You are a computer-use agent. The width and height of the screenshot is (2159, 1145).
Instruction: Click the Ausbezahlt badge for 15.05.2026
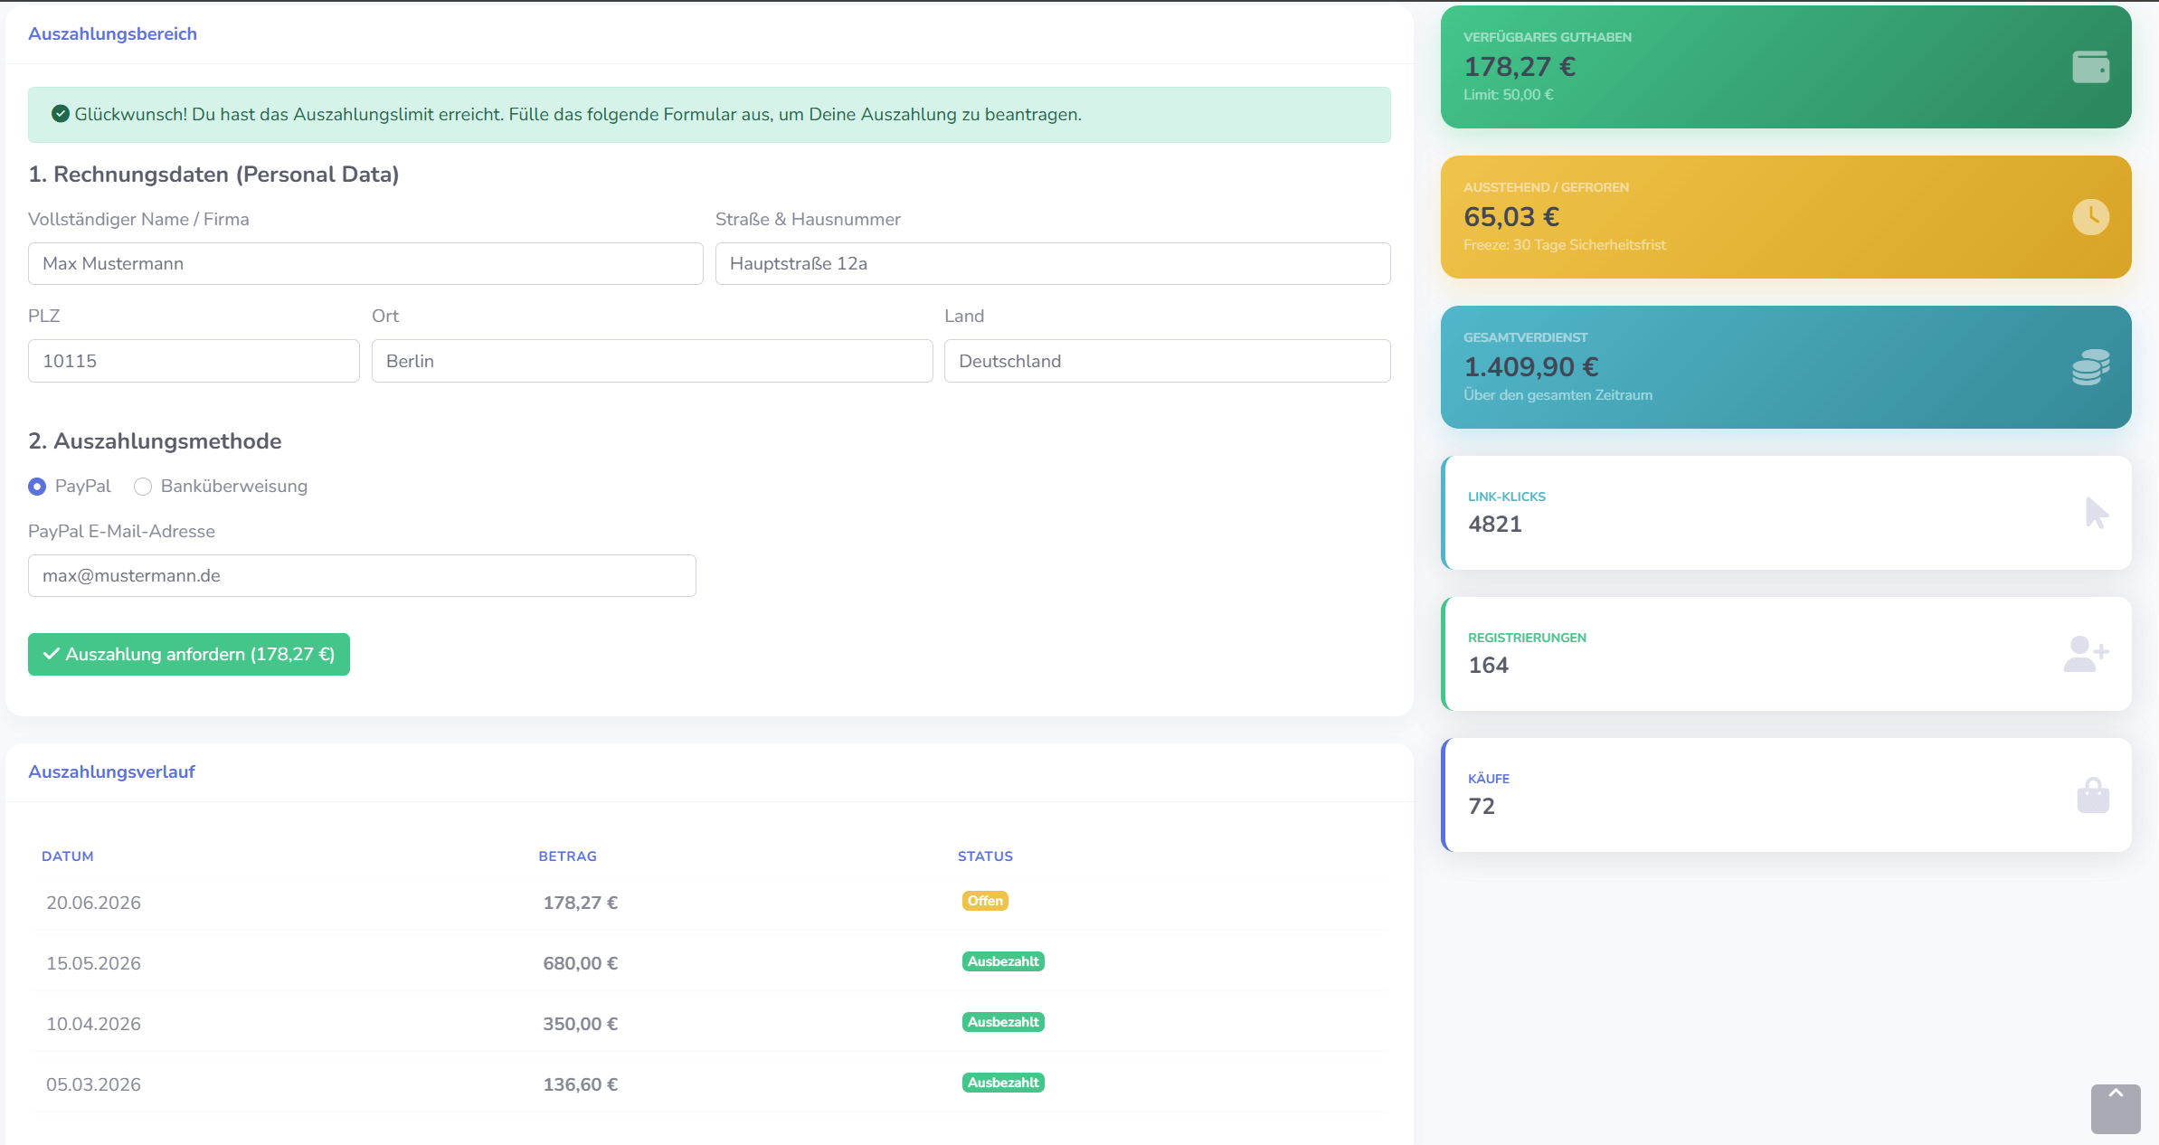[x=1003, y=961]
